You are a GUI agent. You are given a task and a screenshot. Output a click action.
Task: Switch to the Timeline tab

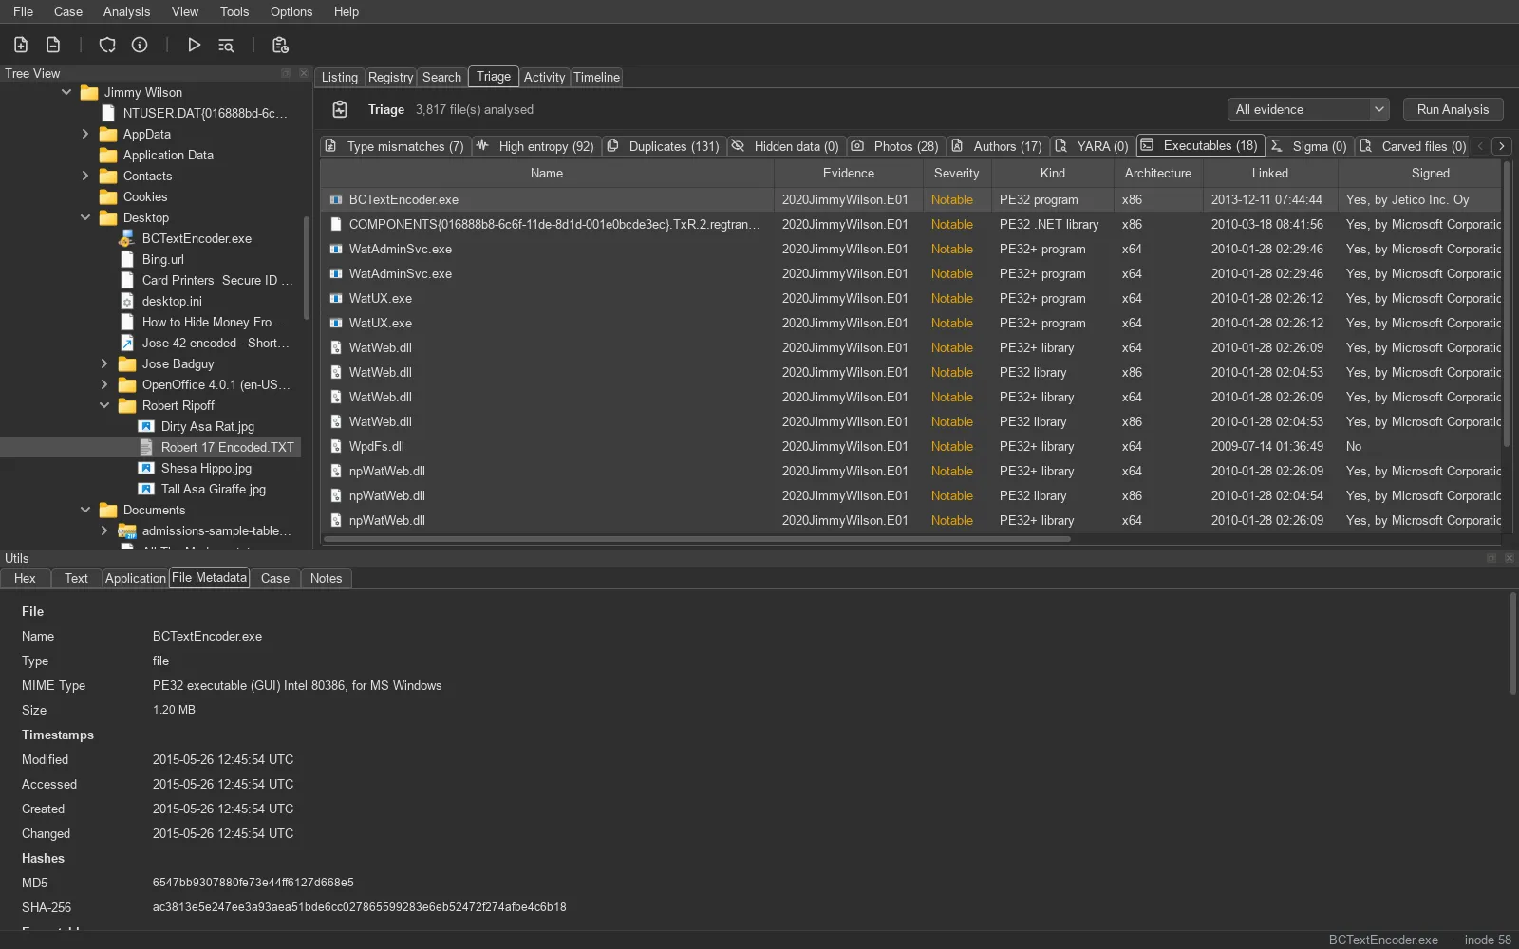coord(596,77)
